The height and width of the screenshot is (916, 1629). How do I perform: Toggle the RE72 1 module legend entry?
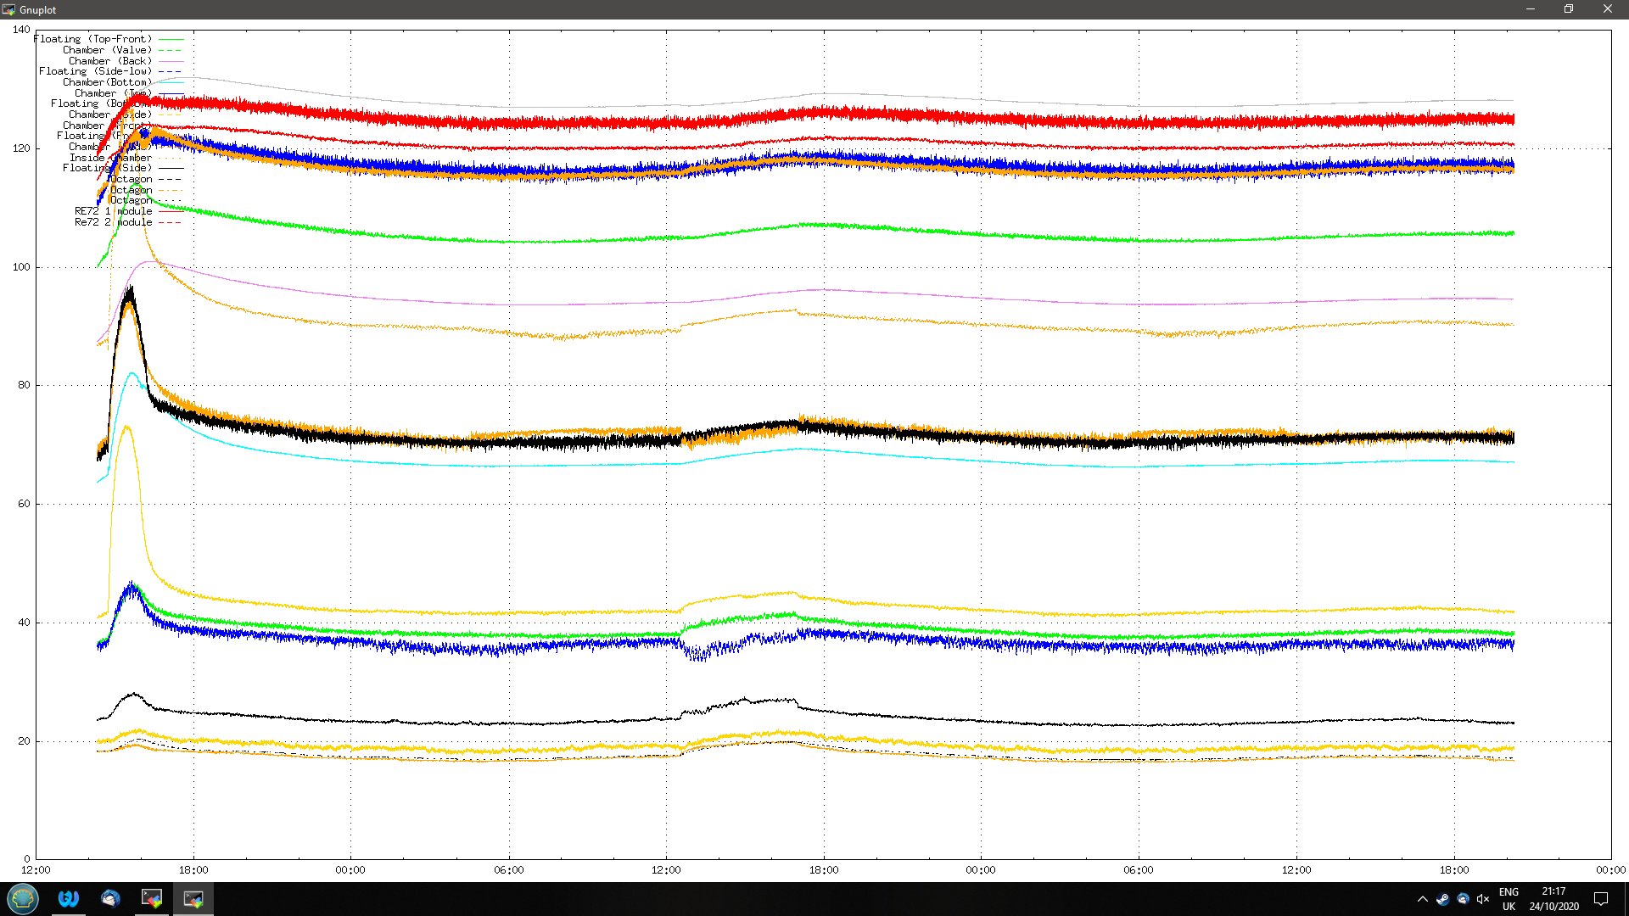[129, 211]
